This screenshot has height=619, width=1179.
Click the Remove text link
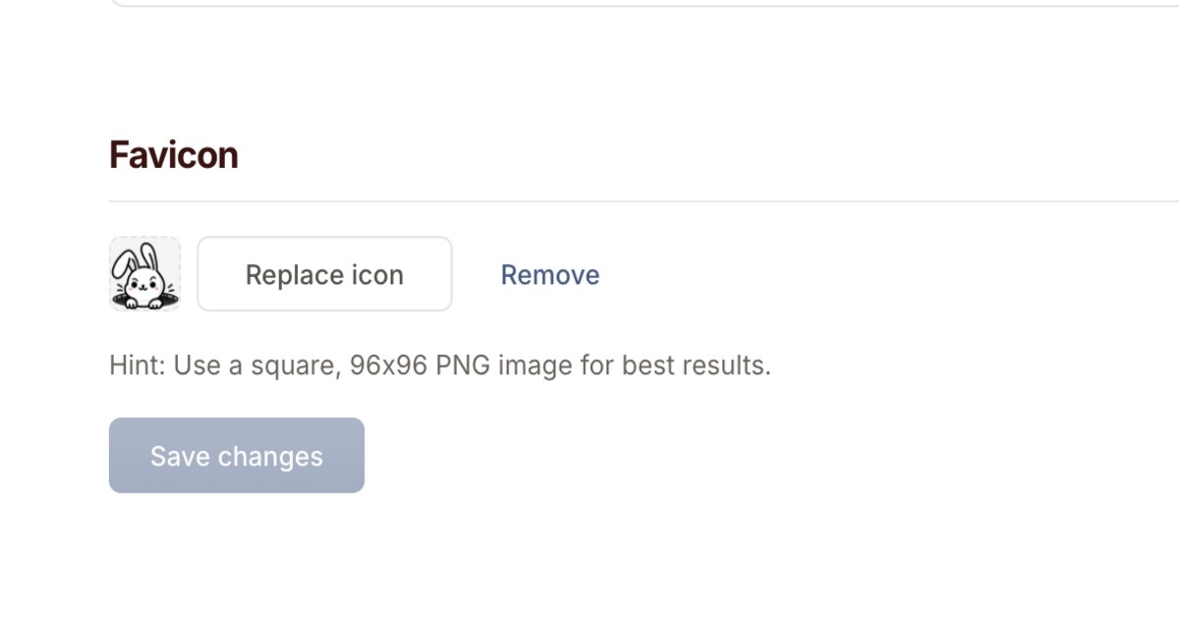click(549, 275)
